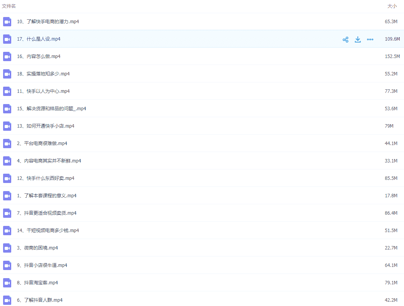Click the video icon beside 13、如何开通快手小店.mp4
This screenshot has width=404, height=306.
[7, 126]
